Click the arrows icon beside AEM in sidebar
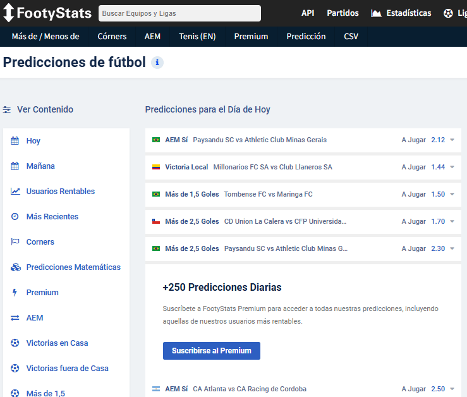Image resolution: width=467 pixels, height=397 pixels. click(15, 318)
